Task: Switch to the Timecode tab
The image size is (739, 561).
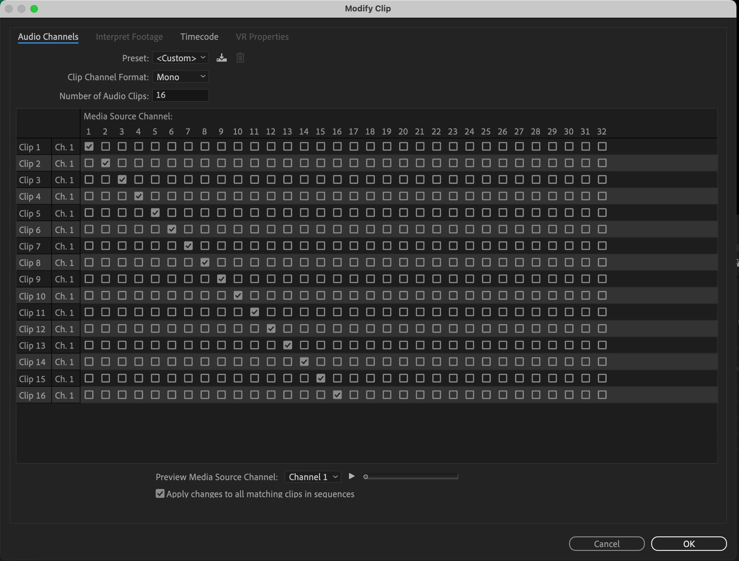Action: pos(199,37)
